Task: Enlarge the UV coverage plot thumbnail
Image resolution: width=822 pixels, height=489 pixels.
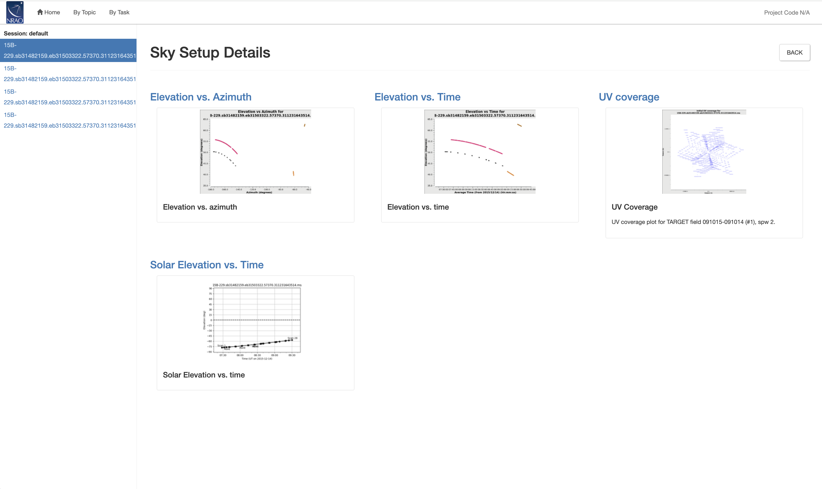Action: (704, 151)
